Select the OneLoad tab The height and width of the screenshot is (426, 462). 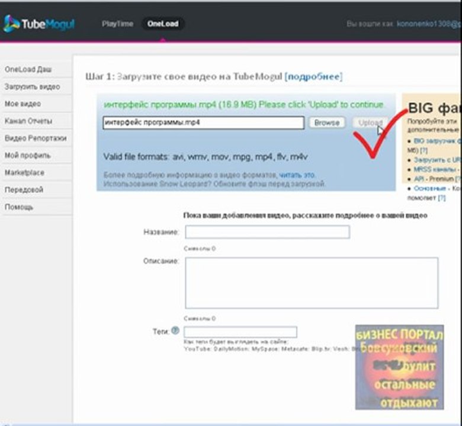click(163, 24)
